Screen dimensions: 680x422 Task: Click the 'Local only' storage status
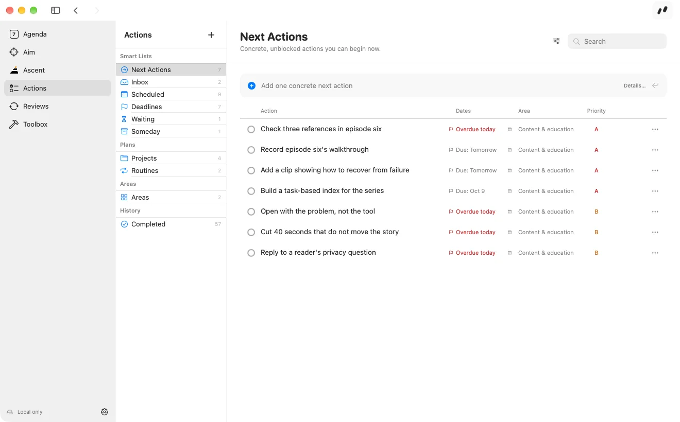(x=25, y=412)
